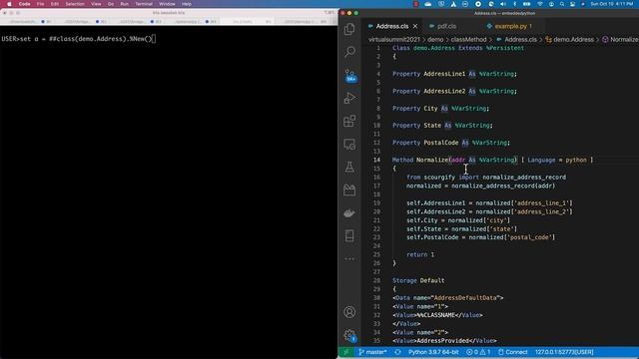This screenshot has height=359, width=639.
Task: Click the 'from scourgify import' line
Action: [x=486, y=178]
